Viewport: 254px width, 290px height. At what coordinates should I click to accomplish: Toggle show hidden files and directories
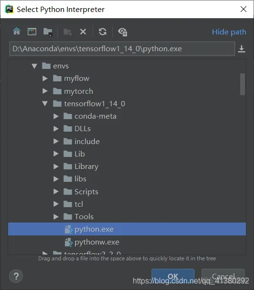pos(123,32)
